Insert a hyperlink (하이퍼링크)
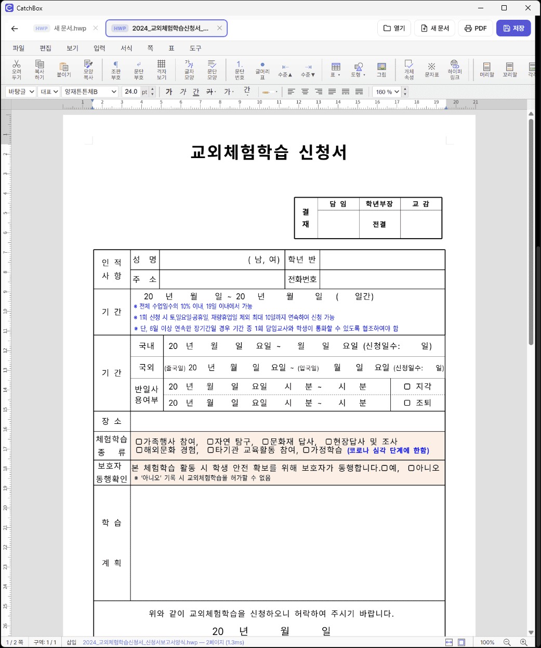 [455, 70]
